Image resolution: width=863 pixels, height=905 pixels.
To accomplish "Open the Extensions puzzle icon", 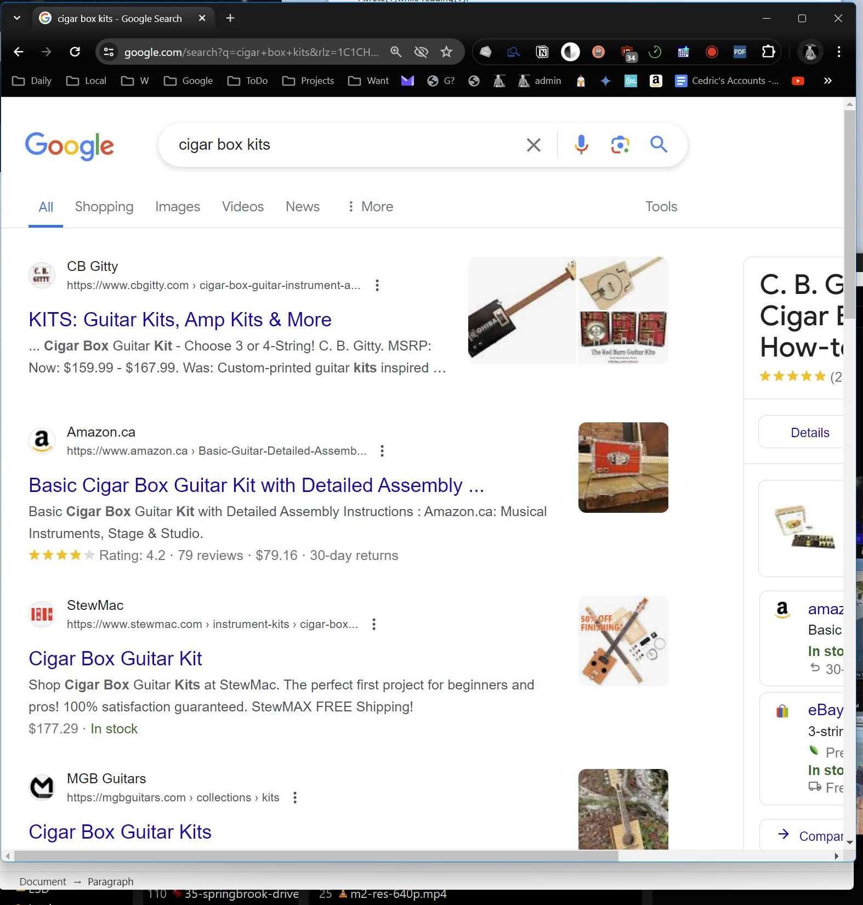I will coord(768,52).
